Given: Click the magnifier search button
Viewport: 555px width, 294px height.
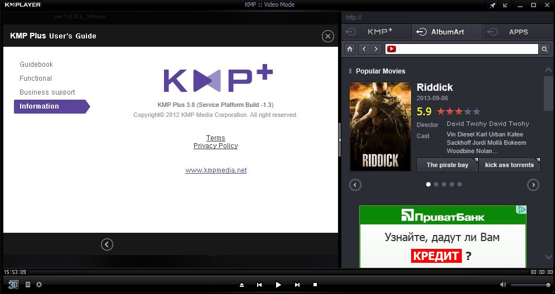Looking at the screenshot, I should point(544,49).
